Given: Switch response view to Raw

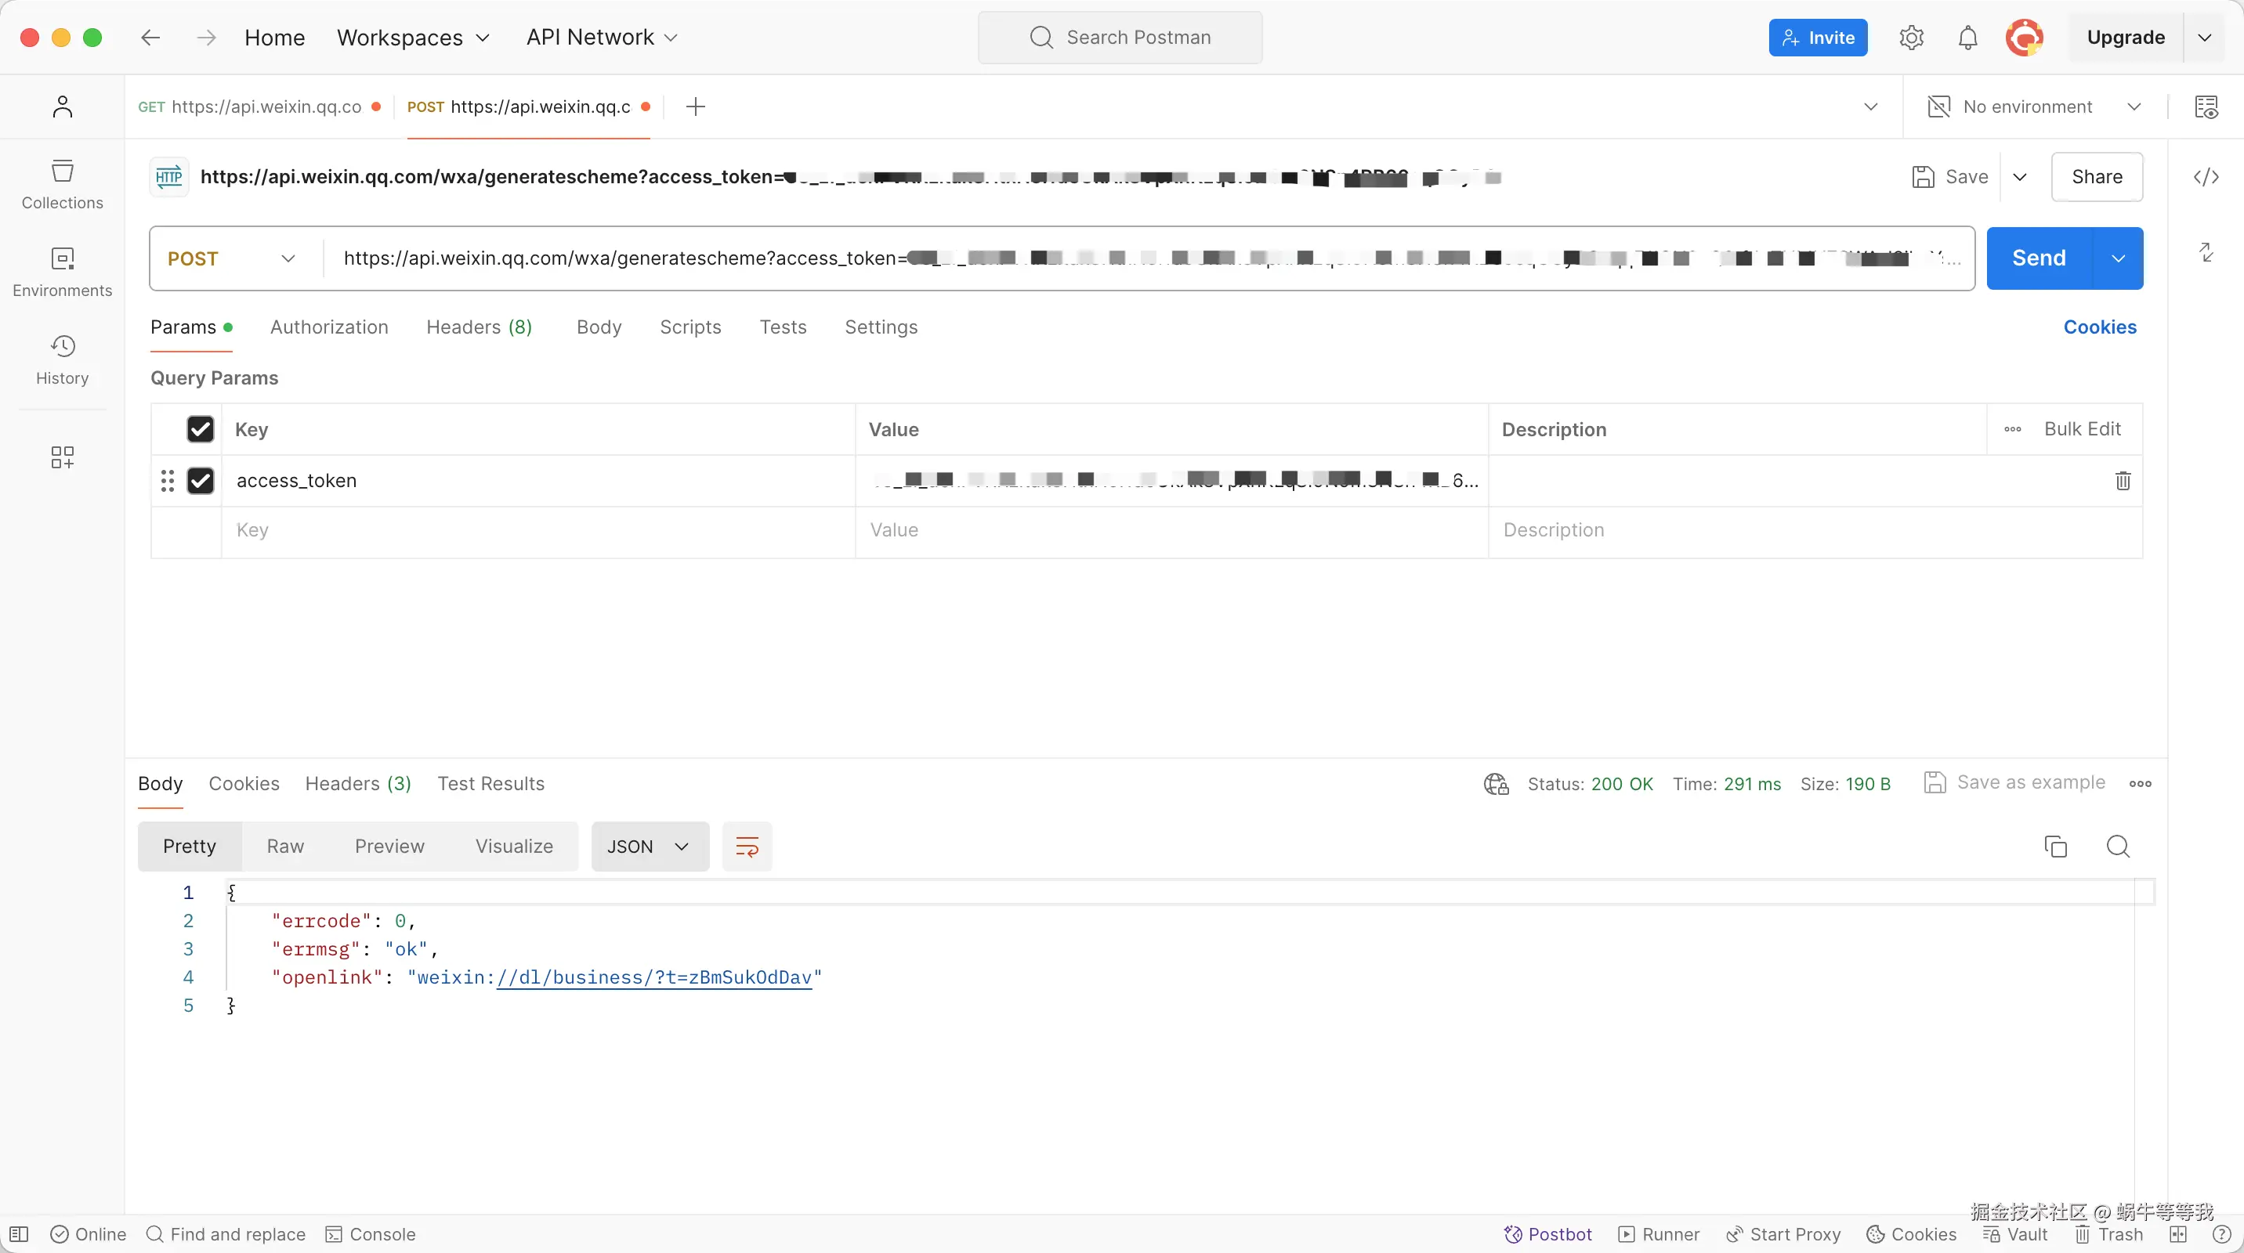Looking at the screenshot, I should click(x=285, y=847).
